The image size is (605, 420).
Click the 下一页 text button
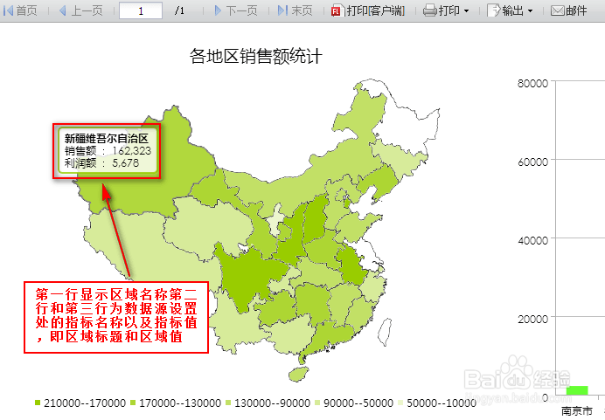pyautogui.click(x=241, y=10)
